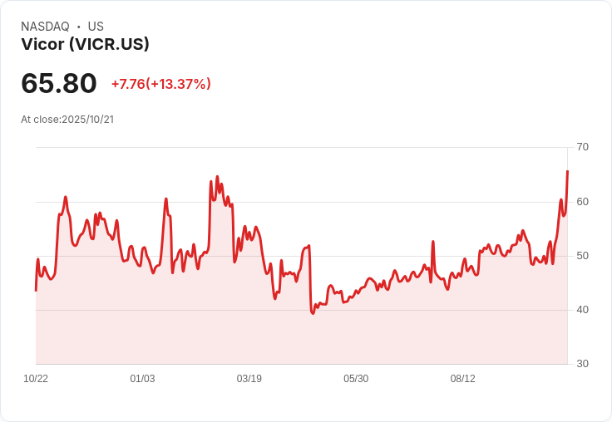Click the chart line start at 10/22
The image size is (612, 422).
(x=36, y=290)
